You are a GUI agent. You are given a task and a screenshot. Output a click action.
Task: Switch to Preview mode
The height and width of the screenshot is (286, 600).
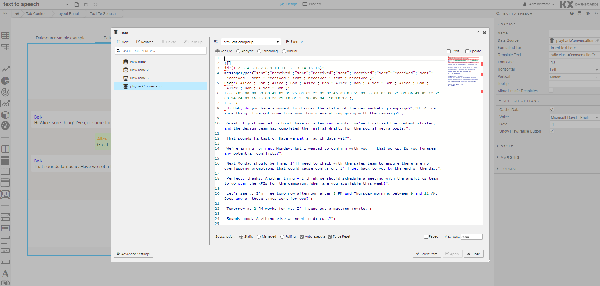click(312, 4)
